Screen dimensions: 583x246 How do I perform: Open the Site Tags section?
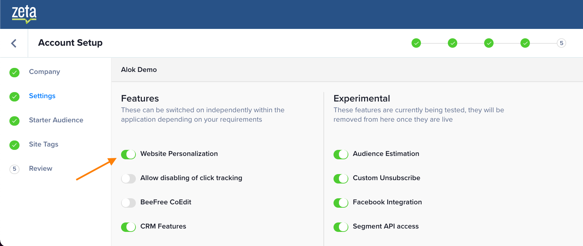(x=43, y=145)
